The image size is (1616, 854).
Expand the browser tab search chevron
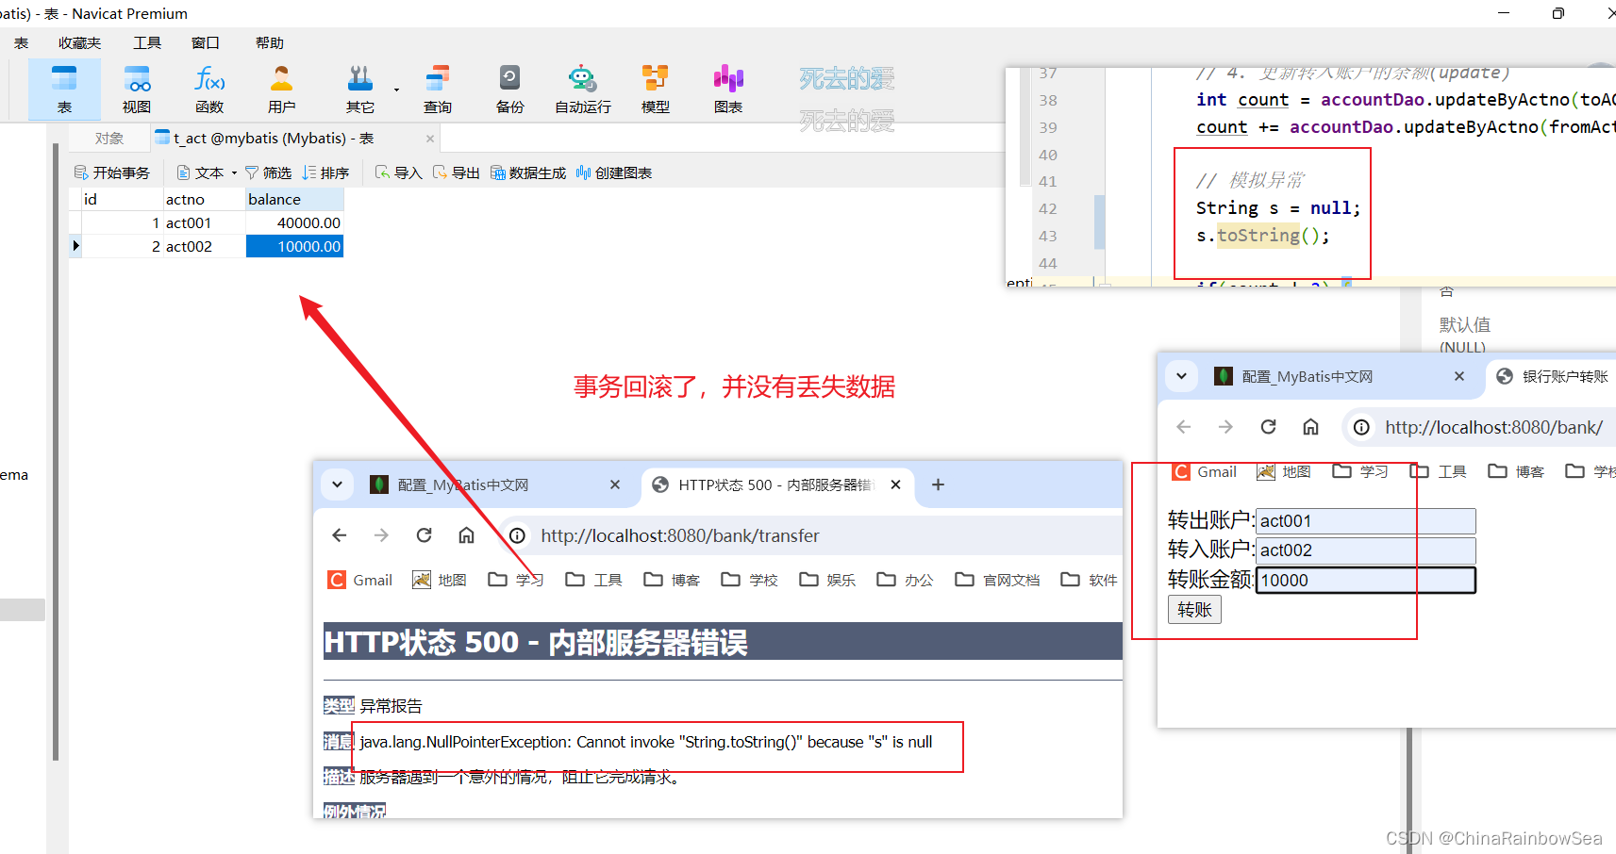pos(337,484)
